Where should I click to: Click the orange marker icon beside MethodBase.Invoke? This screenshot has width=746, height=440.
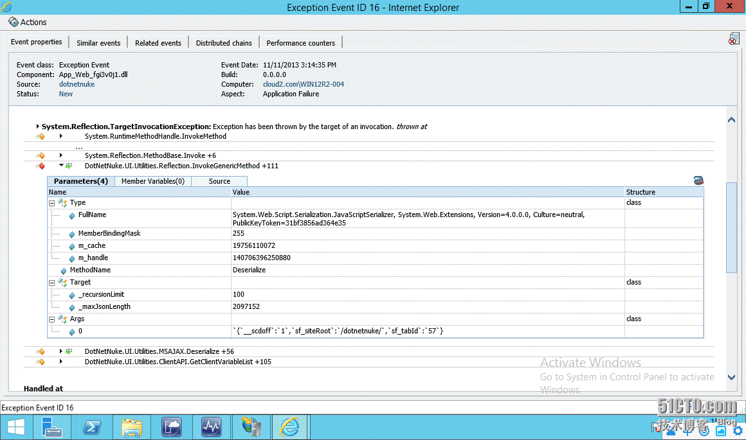pyautogui.click(x=41, y=155)
